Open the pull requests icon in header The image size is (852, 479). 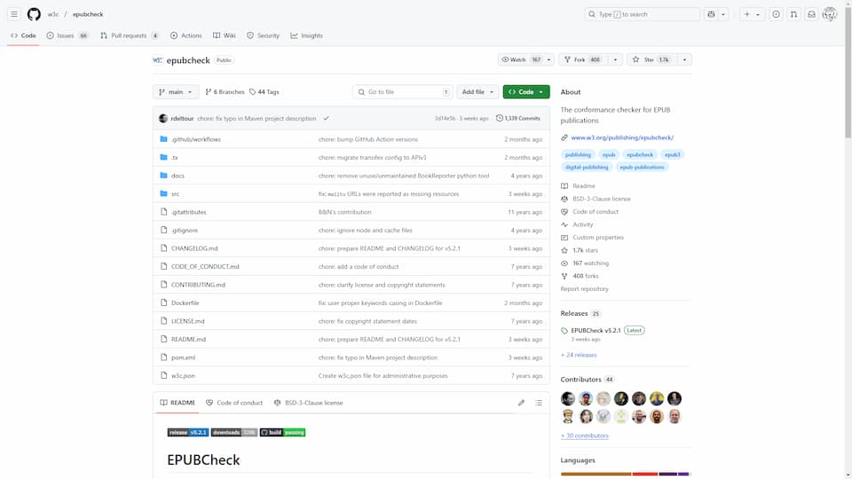[x=793, y=14]
